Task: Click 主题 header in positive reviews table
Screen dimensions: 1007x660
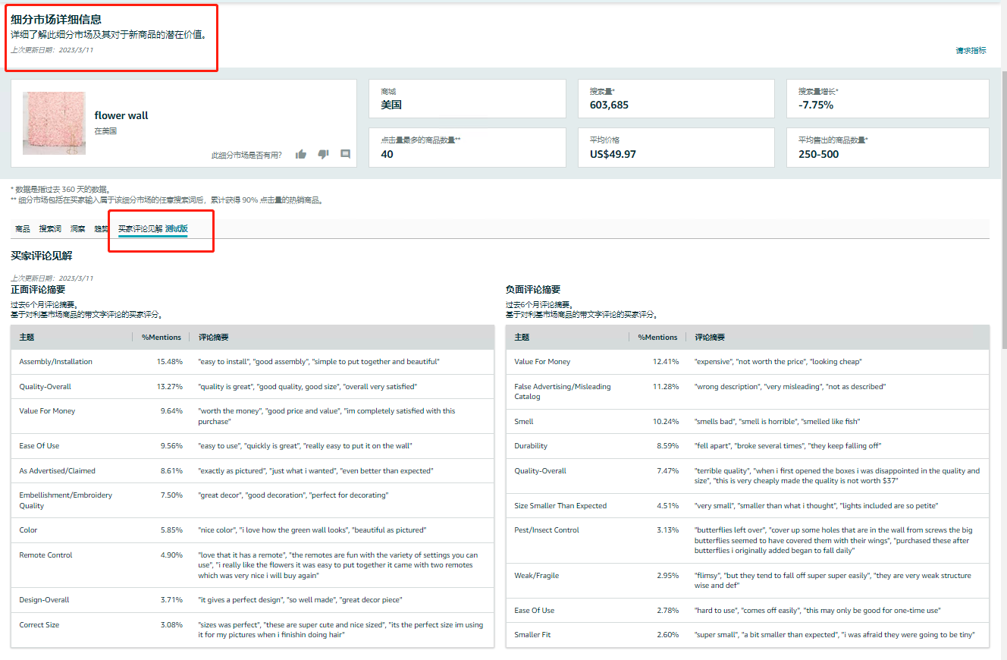Action: [27, 337]
